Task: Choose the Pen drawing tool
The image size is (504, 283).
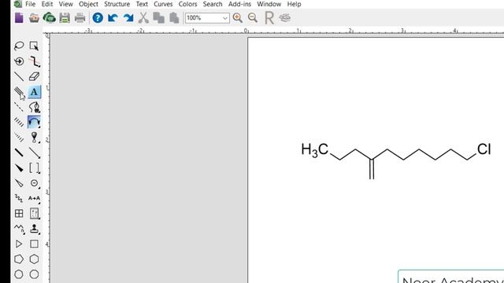Action: tap(34, 107)
